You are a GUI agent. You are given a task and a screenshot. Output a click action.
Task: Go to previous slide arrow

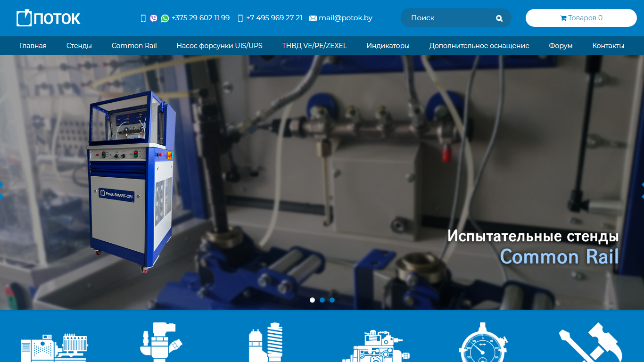[1, 190]
